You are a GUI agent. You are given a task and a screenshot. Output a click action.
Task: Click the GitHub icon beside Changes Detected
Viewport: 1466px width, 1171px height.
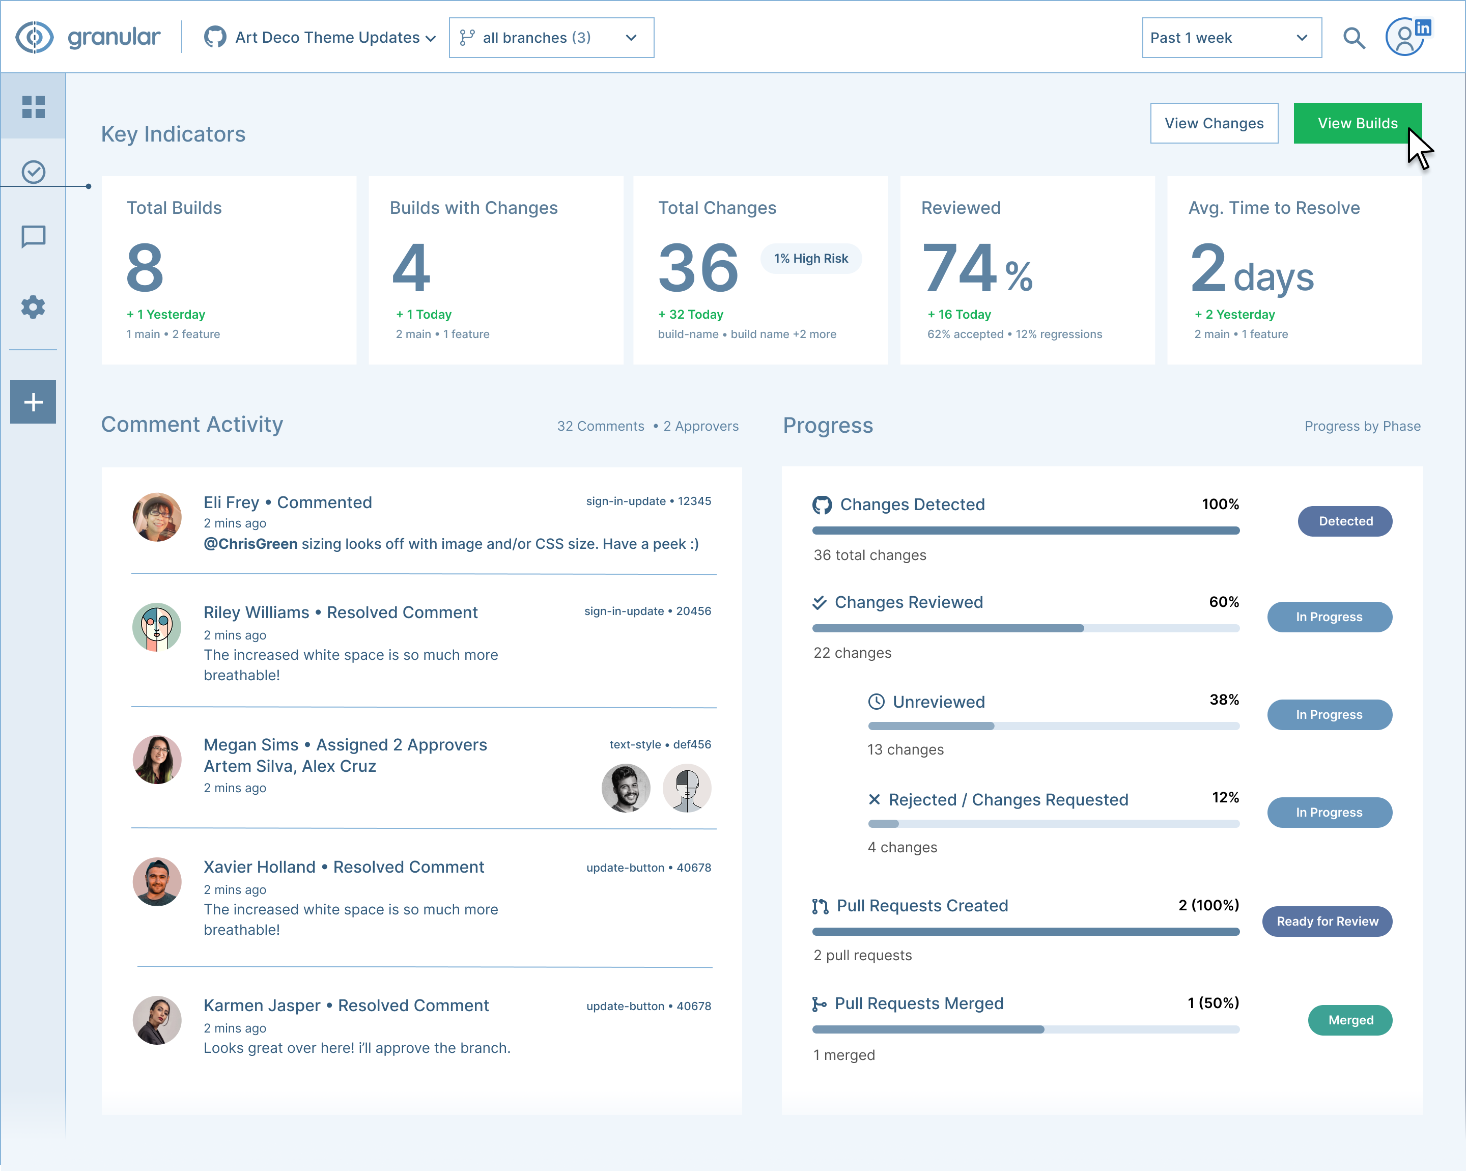[822, 505]
